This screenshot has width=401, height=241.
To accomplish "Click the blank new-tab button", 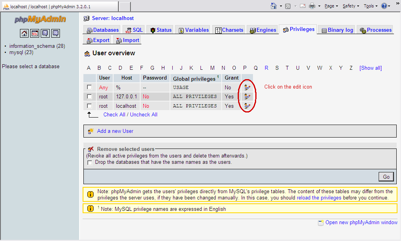I will 125,6.
